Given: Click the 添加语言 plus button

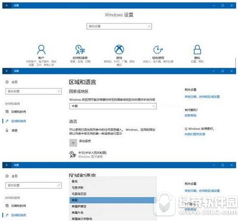Looking at the screenshot, I should pyautogui.click(x=73, y=143).
